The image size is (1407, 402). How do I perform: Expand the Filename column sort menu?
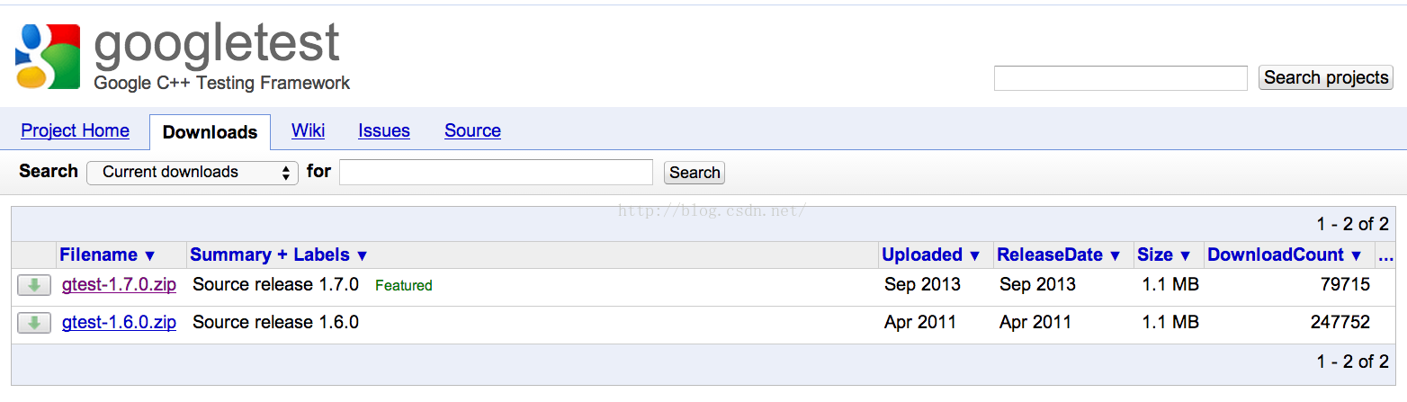tap(108, 255)
